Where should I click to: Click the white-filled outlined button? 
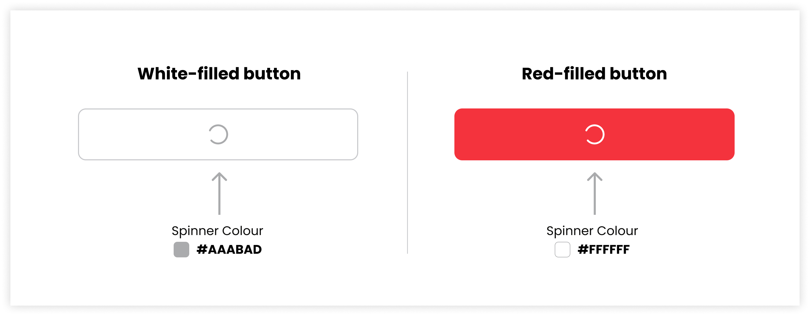tap(218, 134)
